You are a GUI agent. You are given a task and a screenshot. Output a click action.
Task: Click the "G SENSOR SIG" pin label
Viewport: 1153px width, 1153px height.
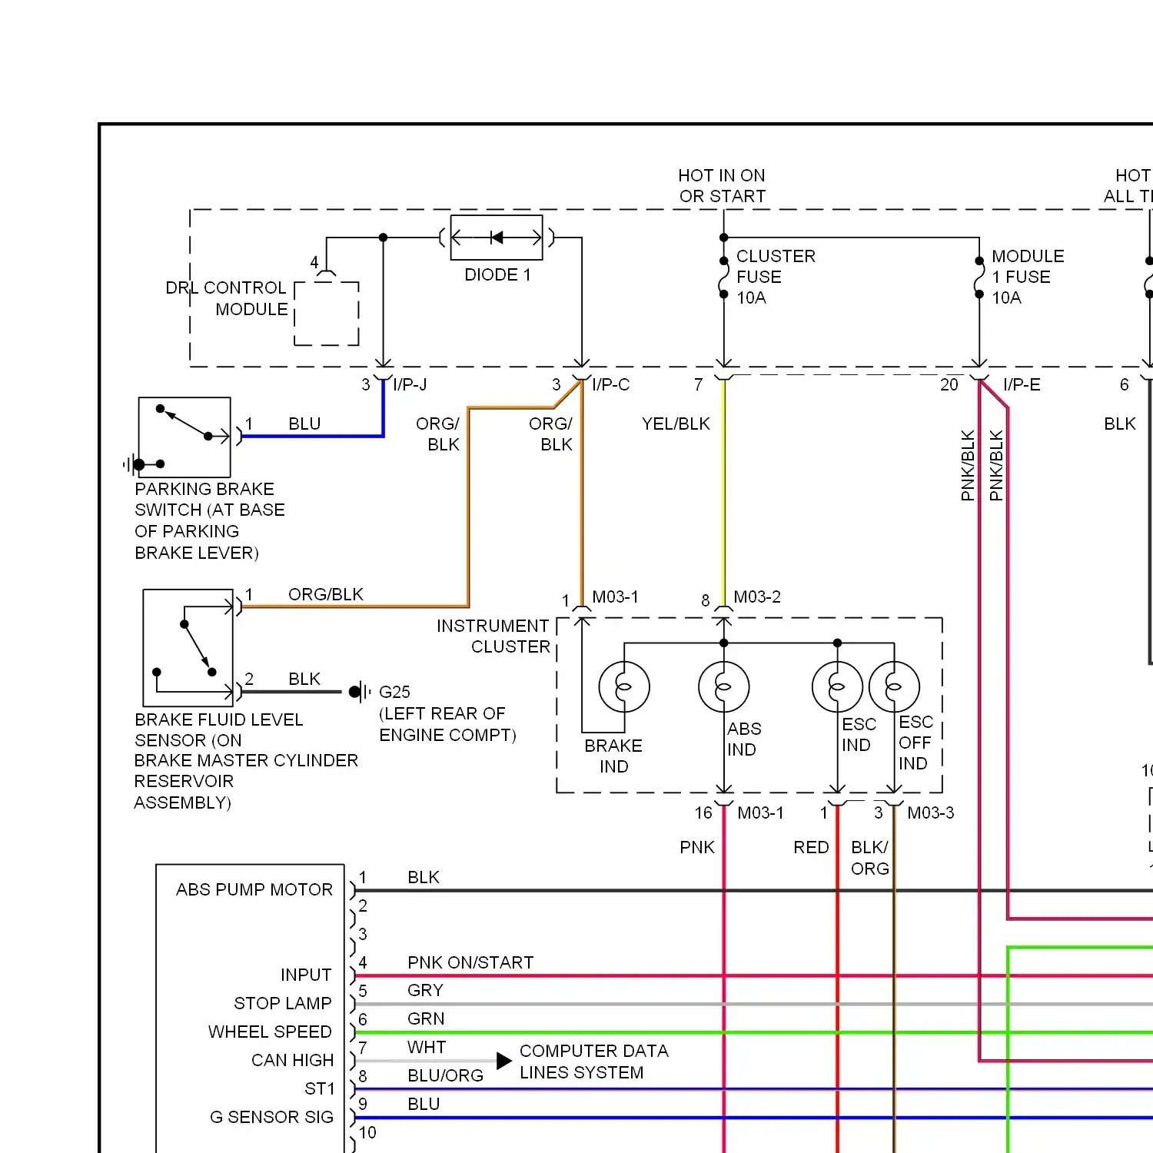pos(271,1117)
